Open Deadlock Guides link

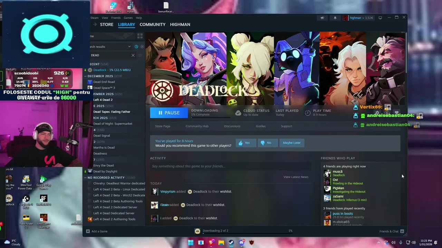[x=261, y=126]
